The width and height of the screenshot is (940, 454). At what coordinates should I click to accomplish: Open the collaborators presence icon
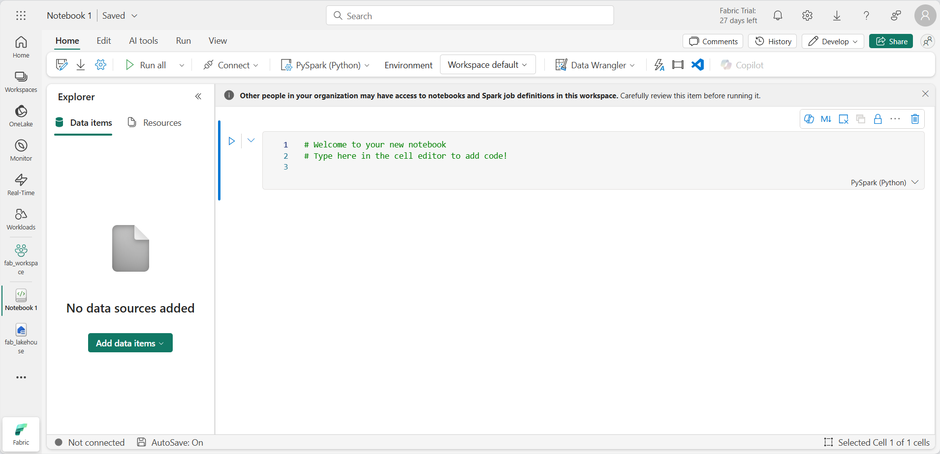click(928, 41)
